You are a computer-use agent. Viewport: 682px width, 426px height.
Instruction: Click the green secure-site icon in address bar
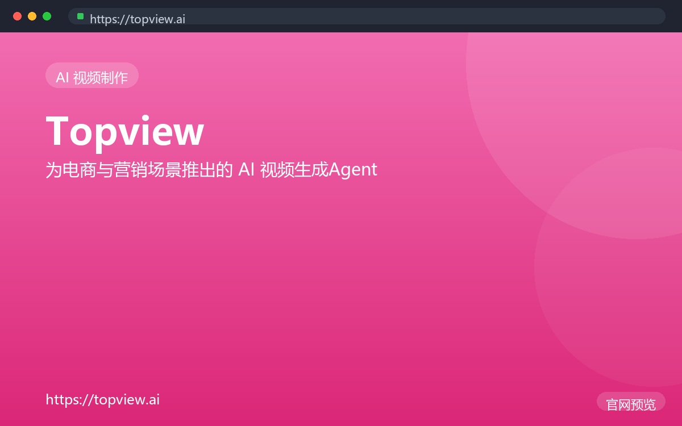[x=81, y=16]
